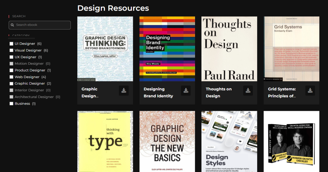328x172 pixels.
Task: Open Graphic Design Thinking book cover
Action: pos(105,49)
